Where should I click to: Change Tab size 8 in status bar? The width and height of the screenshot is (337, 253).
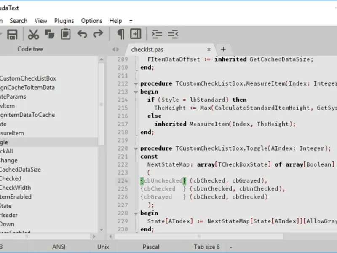click(206, 247)
